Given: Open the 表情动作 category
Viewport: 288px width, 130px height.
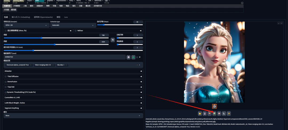Looking at the screenshot, I should (40, 6).
